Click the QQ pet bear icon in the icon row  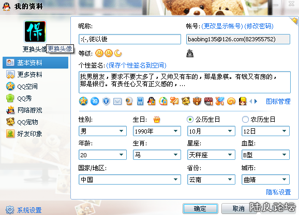[186, 102]
